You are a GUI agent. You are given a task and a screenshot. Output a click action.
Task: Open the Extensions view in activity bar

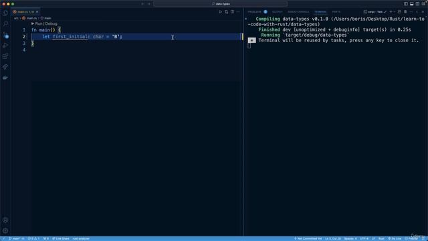coord(5,56)
